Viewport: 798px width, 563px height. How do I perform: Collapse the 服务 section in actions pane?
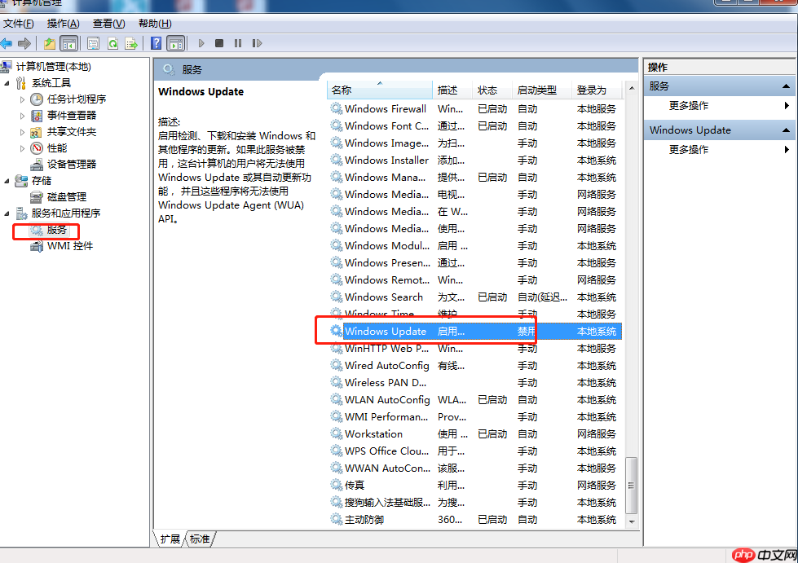(787, 86)
